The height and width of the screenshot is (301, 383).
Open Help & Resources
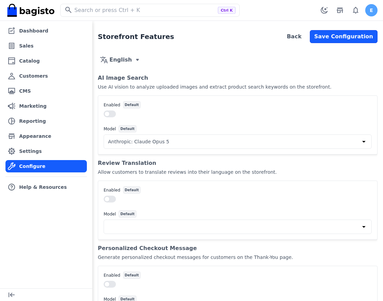pos(46,187)
